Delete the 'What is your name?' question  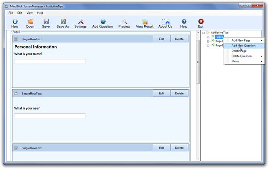tap(179, 39)
